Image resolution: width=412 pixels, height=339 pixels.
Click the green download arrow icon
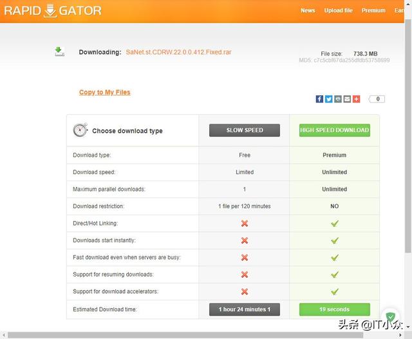click(59, 52)
